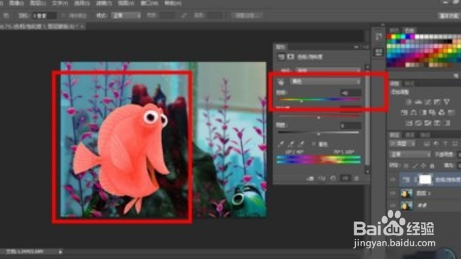Open the 视图(V) menu
This screenshot has height=259, width=461.
(126, 4)
